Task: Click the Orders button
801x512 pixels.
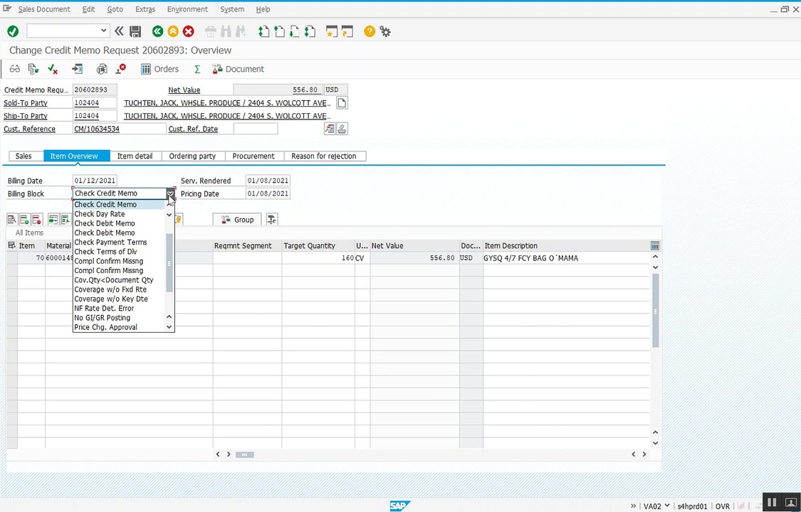Action: [159, 69]
